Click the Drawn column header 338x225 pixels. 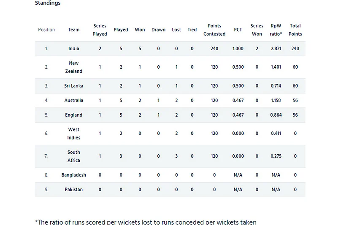[159, 30]
